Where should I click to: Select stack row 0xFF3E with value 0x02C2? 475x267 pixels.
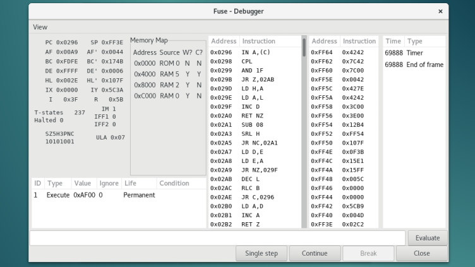344,224
